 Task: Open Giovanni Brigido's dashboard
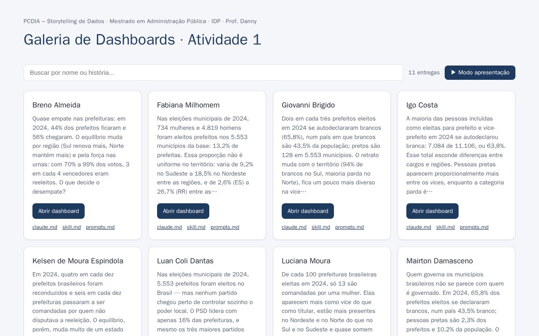coord(308,211)
